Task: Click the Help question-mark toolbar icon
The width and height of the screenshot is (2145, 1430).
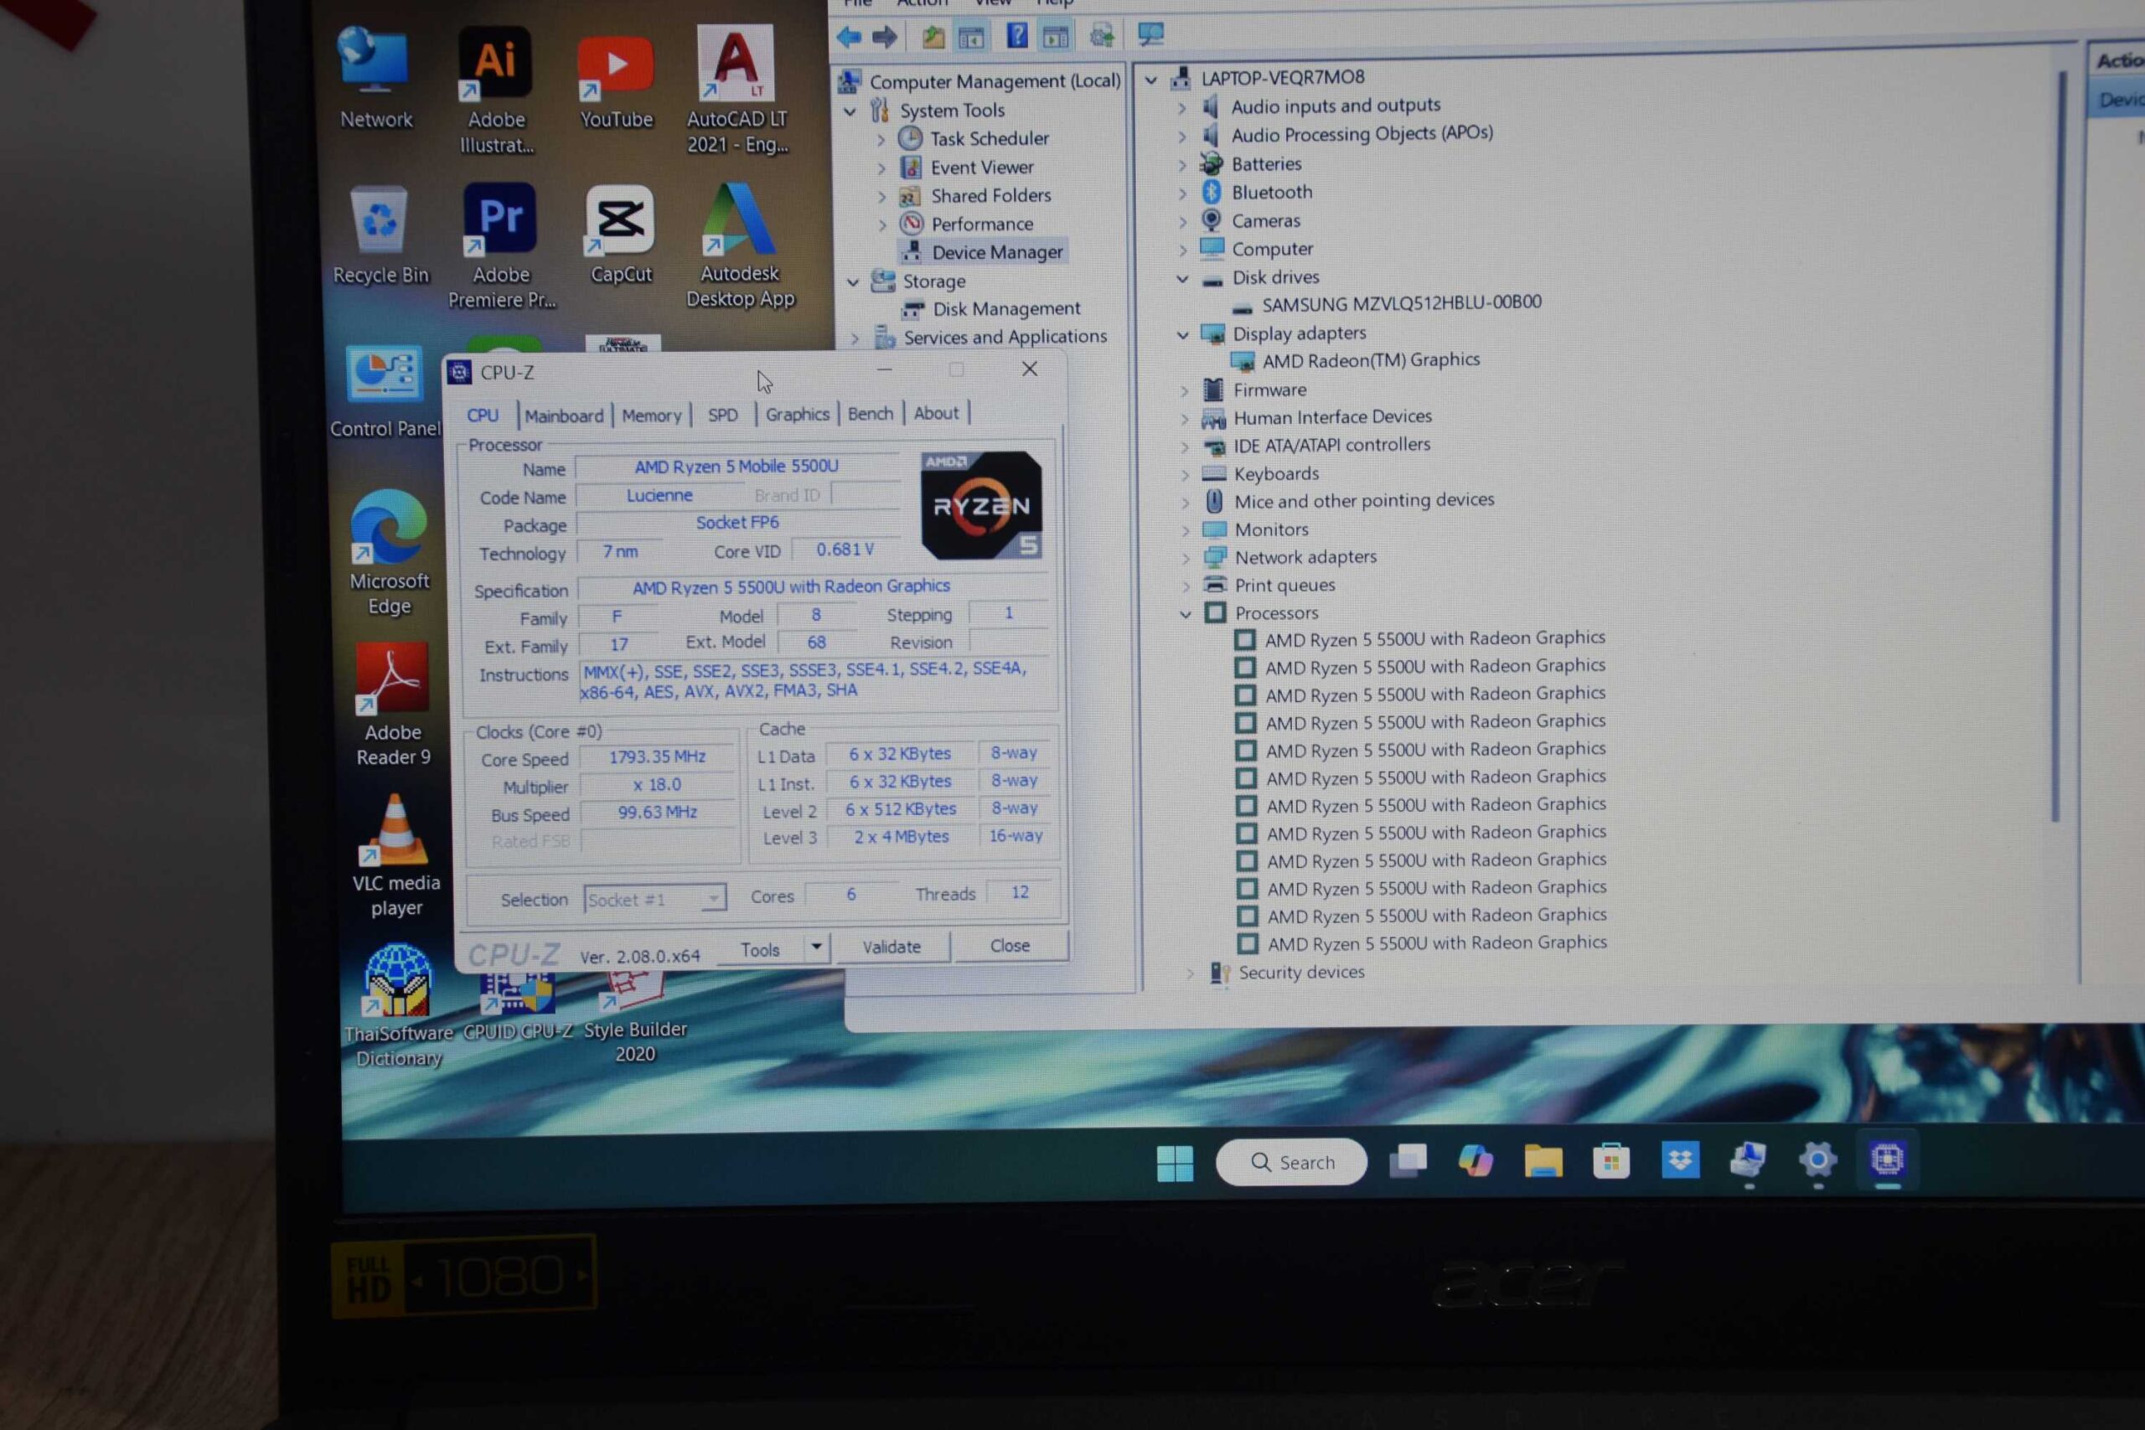Action: click(1016, 35)
